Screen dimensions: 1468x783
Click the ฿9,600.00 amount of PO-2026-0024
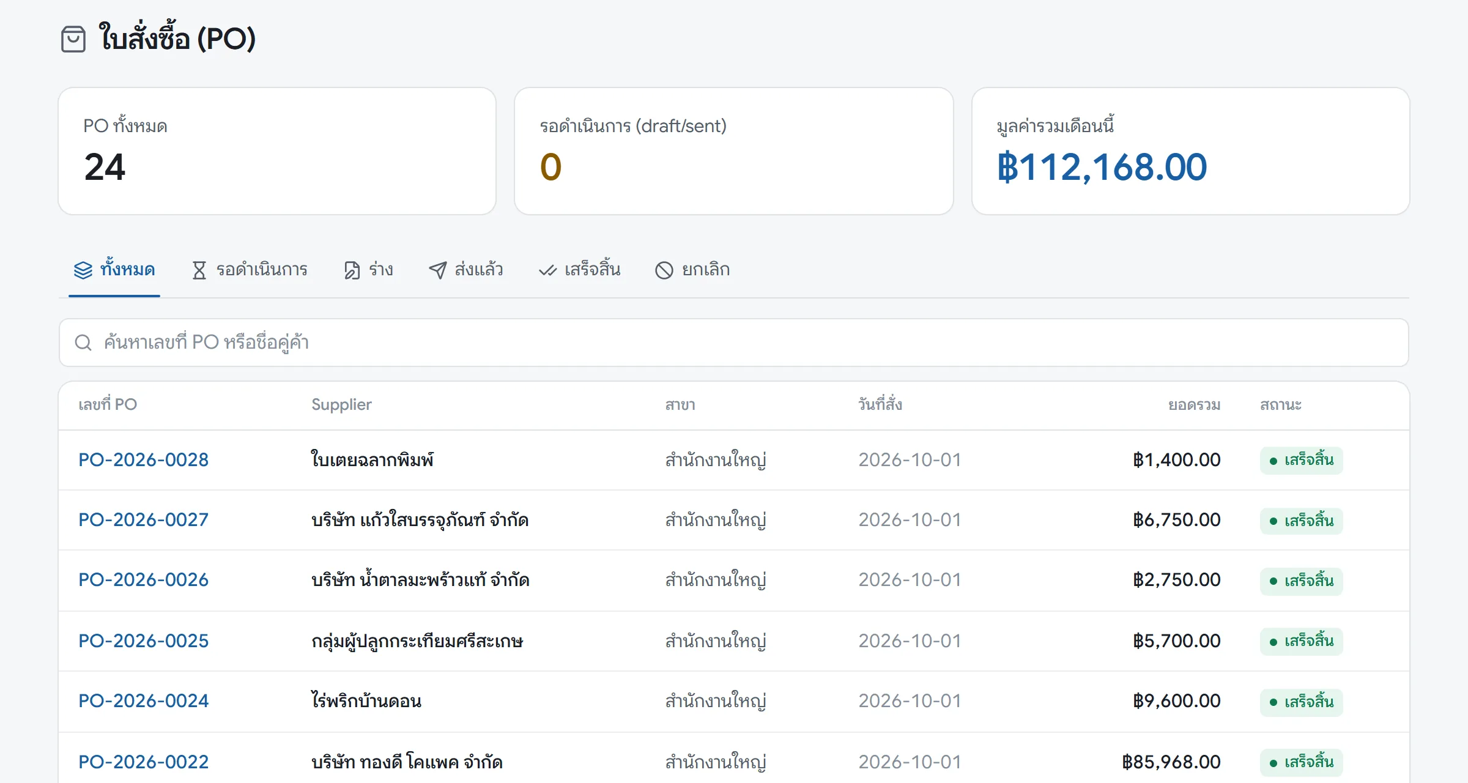(1177, 701)
